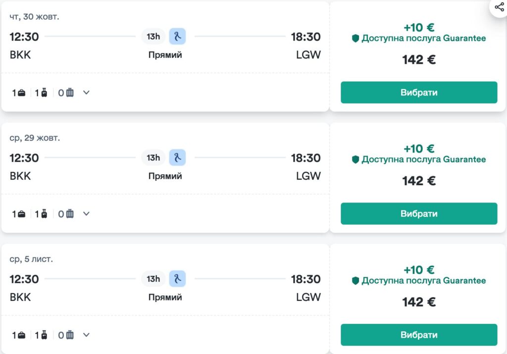Click the 13h duration badge, 5 лист. flight

[x=153, y=279]
